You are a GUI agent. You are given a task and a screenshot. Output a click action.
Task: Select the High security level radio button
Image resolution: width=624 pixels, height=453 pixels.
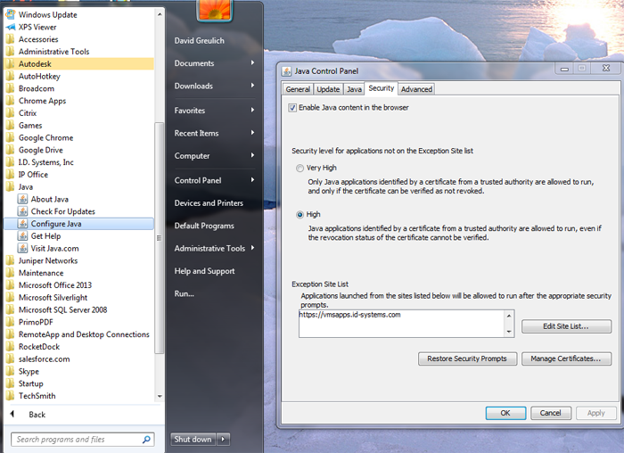pos(300,214)
